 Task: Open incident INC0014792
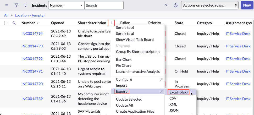[x=32, y=59]
